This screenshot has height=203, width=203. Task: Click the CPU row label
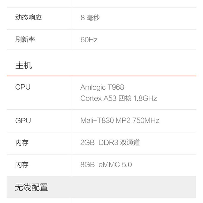[23, 87]
